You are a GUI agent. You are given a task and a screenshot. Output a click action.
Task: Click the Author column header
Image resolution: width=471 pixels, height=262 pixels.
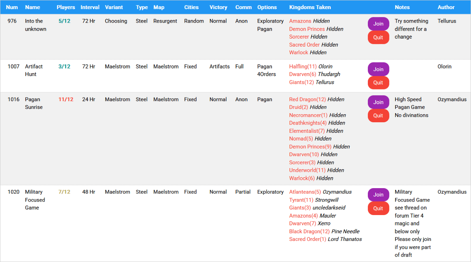[446, 7]
